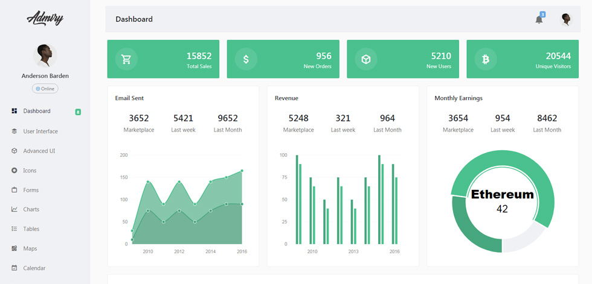Select Tables in the sidebar
Image resolution: width=592 pixels, height=284 pixels.
tap(31, 229)
